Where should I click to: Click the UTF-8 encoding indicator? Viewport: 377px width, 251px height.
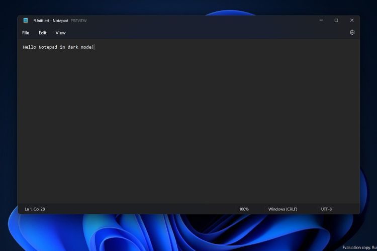326,209
